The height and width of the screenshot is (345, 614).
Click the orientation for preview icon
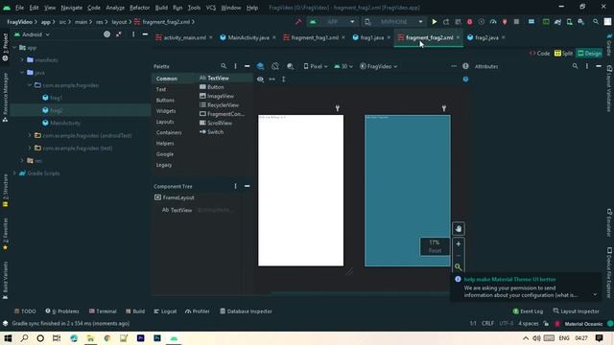point(275,66)
